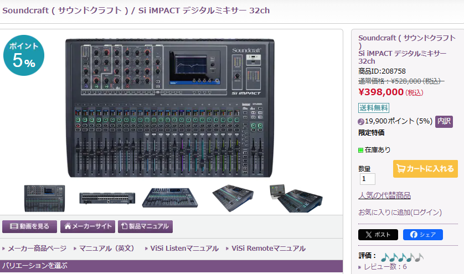Click the sidebar Soundcraft product name text
The width and height of the screenshot is (464, 274).
(407, 49)
